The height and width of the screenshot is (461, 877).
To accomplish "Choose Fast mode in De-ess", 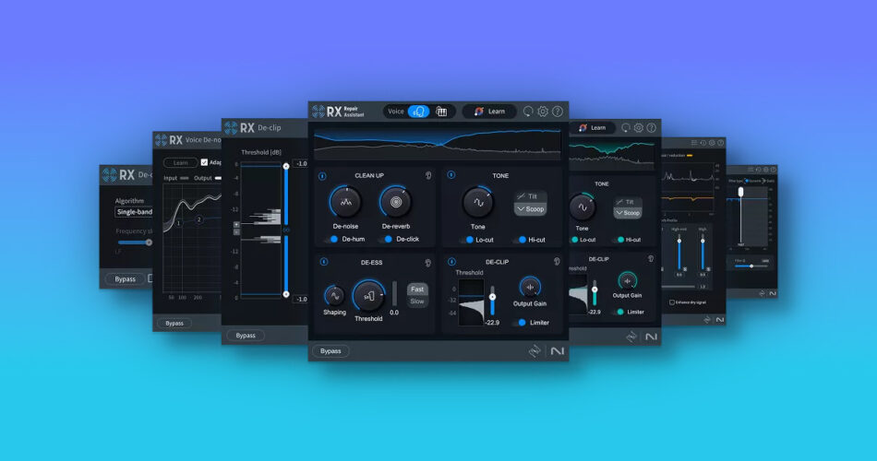I will [x=417, y=290].
